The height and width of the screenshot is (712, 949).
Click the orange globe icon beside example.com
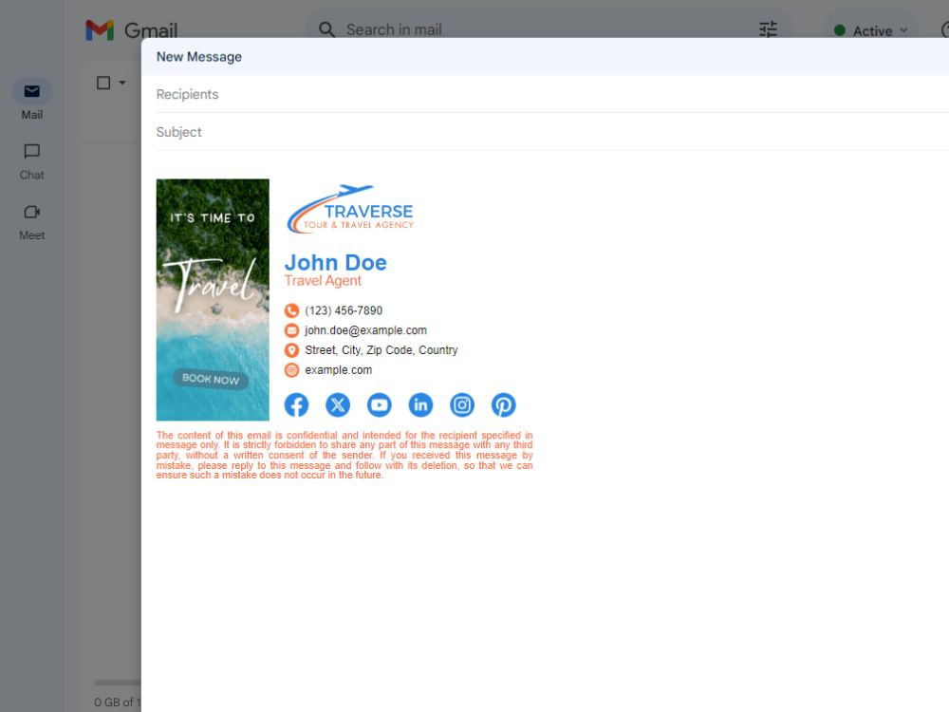(x=291, y=370)
